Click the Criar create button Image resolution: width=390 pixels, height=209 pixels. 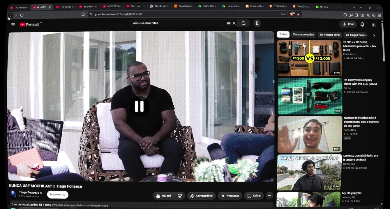pyautogui.click(x=348, y=24)
